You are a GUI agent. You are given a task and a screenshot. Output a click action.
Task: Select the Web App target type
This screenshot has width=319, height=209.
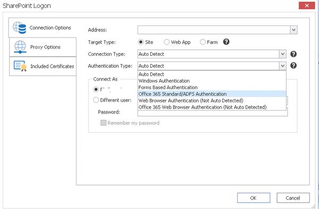coord(167,42)
